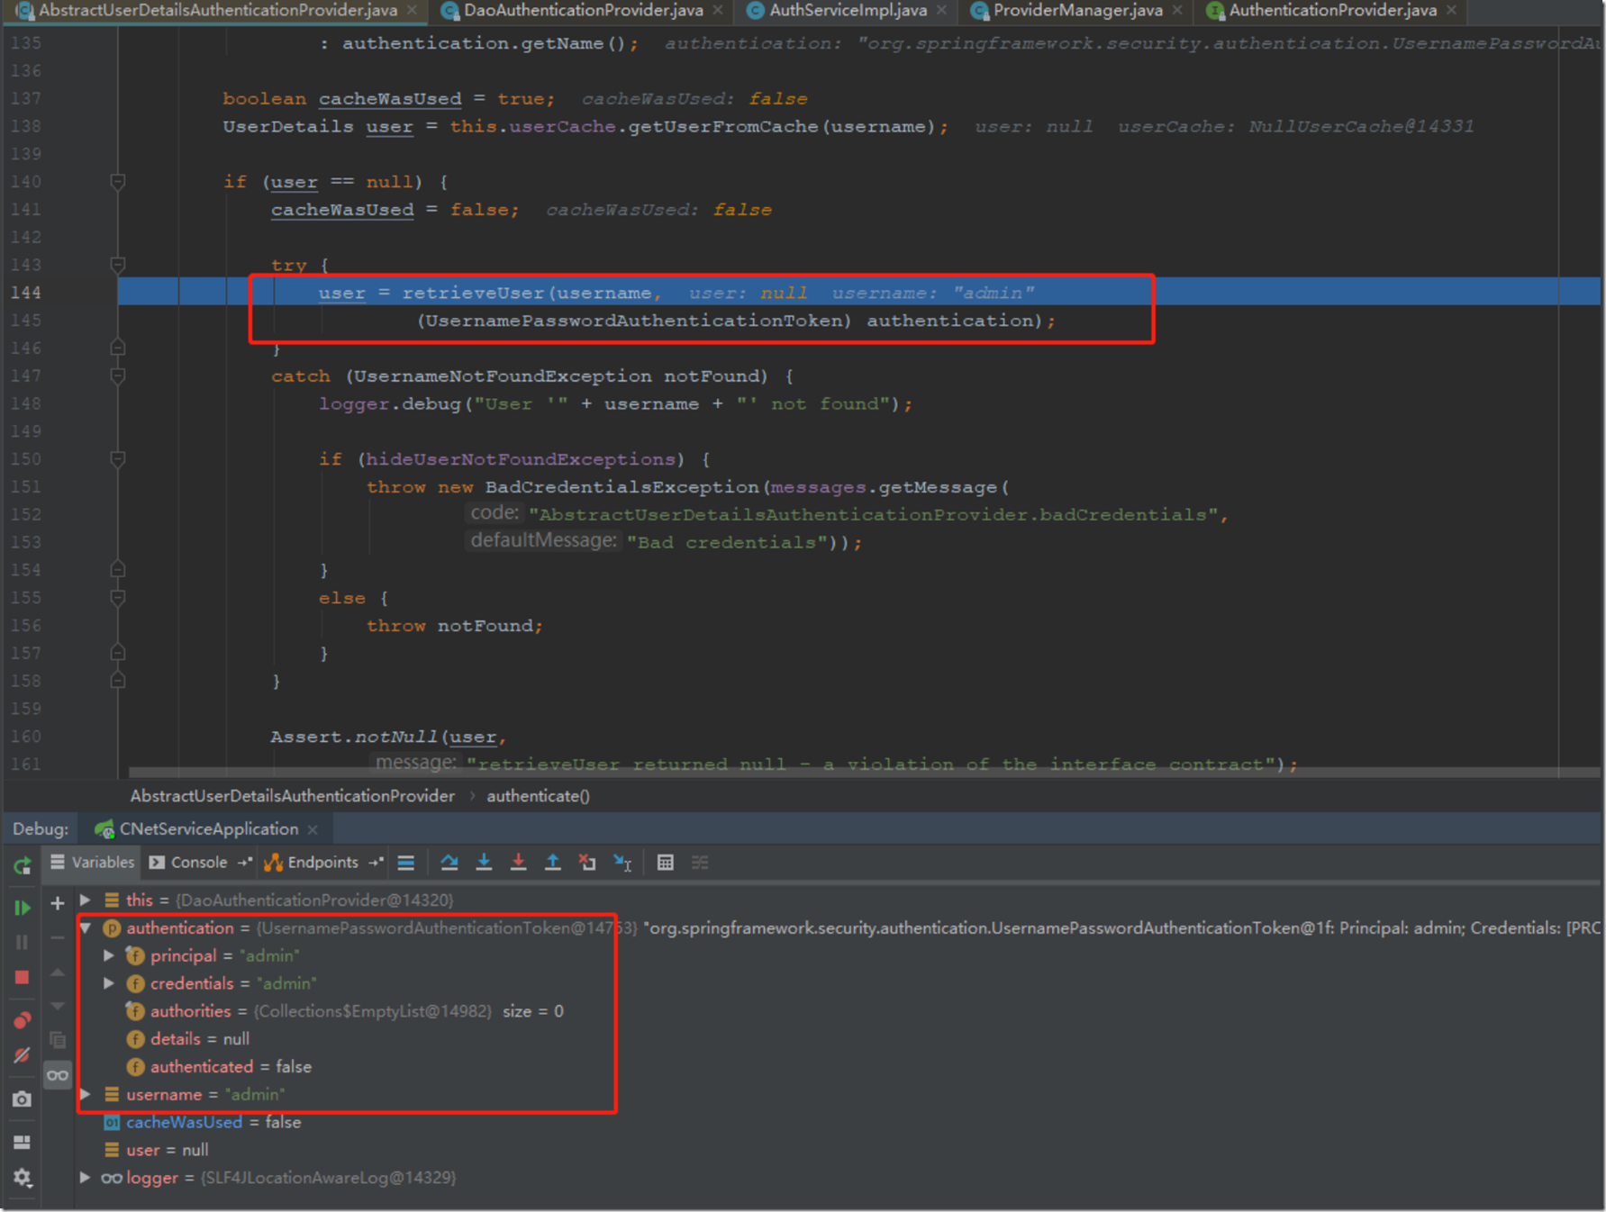This screenshot has width=1606, height=1212.
Task: Force step into red arrow
Action: [x=518, y=863]
